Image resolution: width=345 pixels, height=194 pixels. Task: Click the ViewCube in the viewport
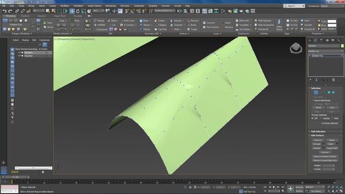click(x=296, y=48)
